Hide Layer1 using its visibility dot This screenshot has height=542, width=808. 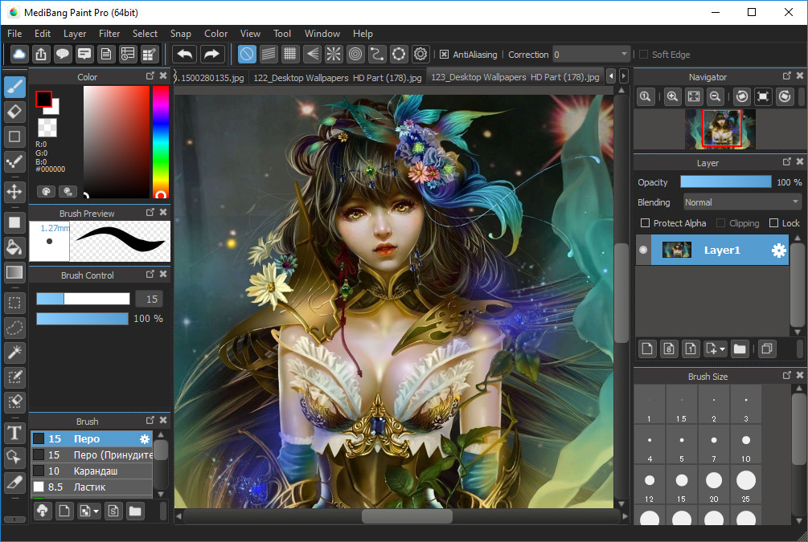coord(643,251)
